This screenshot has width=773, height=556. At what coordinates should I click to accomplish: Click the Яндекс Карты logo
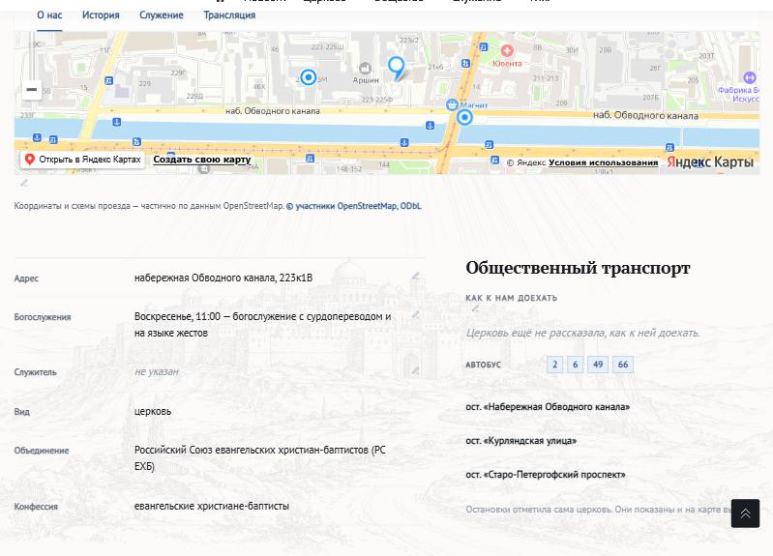tap(710, 161)
